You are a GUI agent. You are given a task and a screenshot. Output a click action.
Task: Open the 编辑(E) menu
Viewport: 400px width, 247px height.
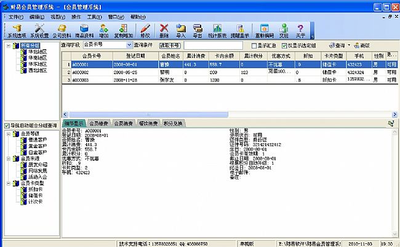pos(37,17)
